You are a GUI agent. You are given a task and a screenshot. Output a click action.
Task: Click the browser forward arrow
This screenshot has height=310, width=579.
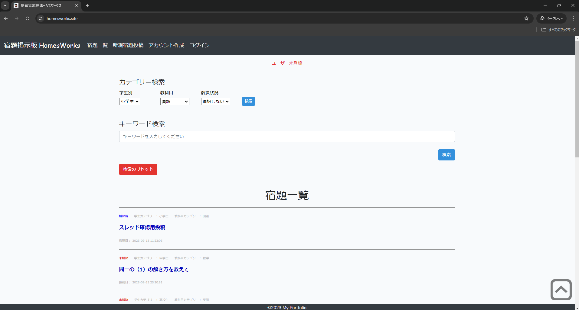tap(17, 18)
